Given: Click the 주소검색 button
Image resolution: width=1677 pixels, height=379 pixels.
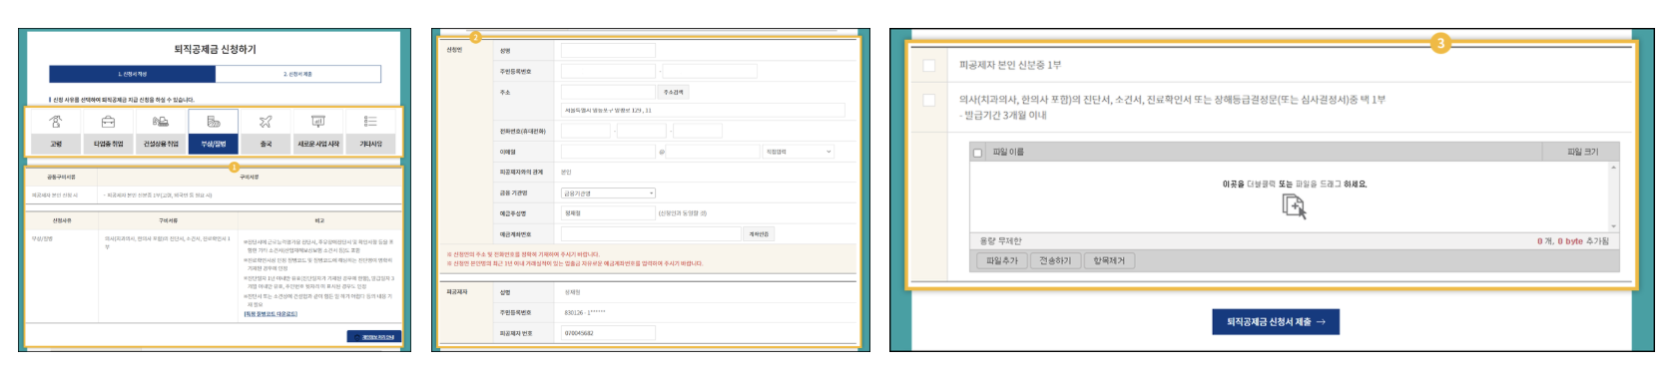Looking at the screenshot, I should click(x=674, y=92).
